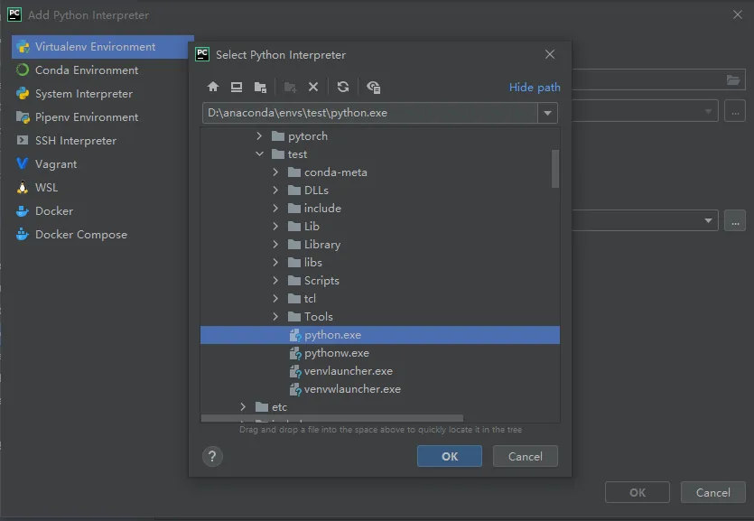This screenshot has height=521, width=754.
Task: Click the conda-meta folder icon
Action: click(x=294, y=172)
